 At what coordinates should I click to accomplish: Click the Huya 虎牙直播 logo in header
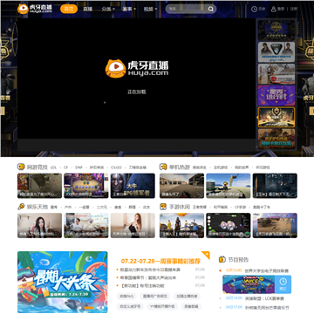click(35, 9)
